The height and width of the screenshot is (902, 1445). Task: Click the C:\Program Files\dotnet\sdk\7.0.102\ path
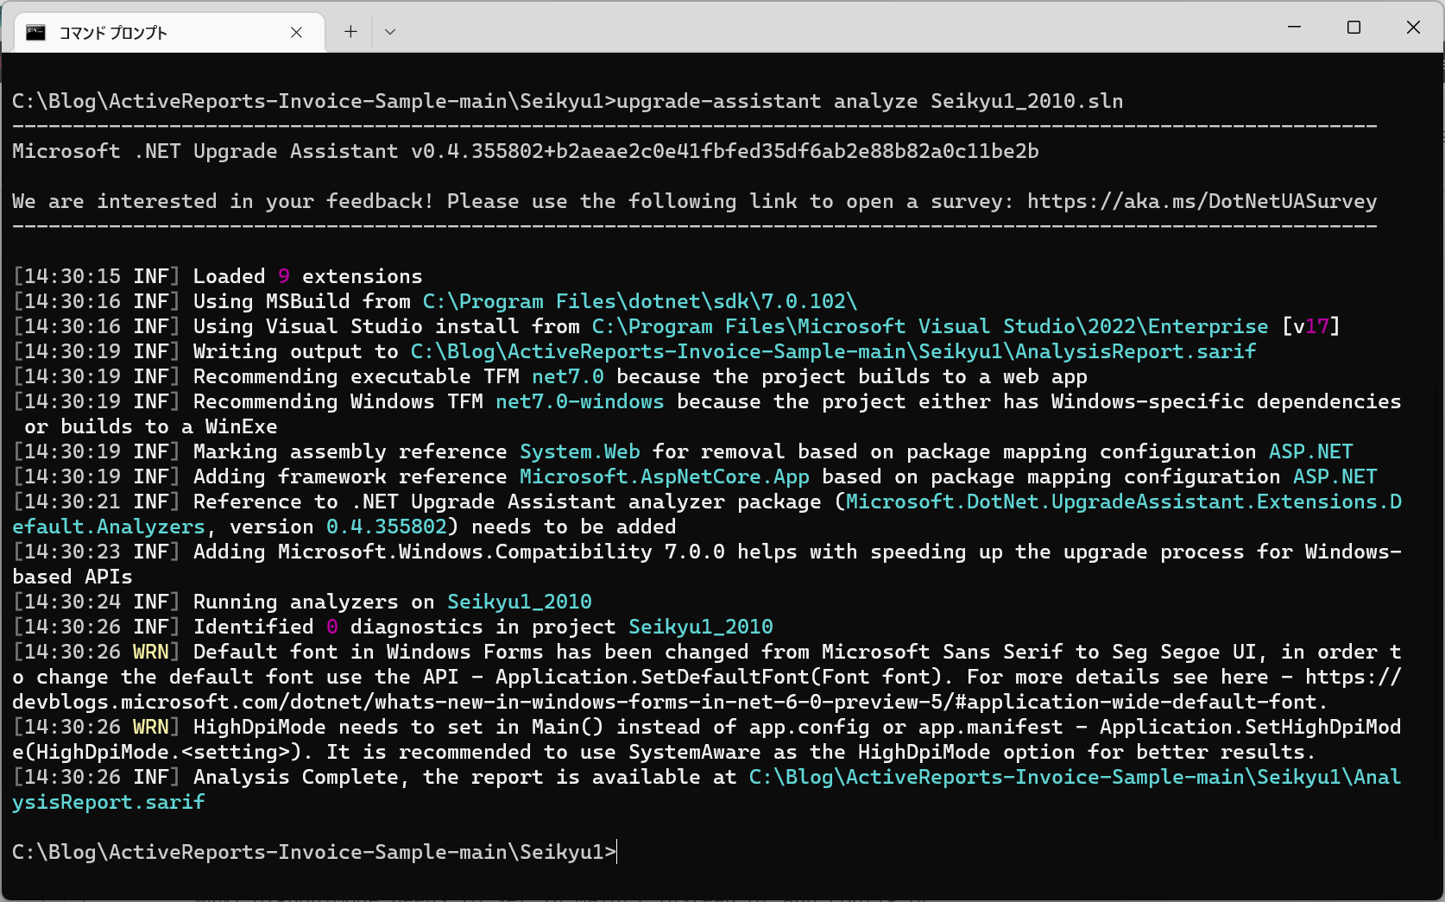pyautogui.click(x=640, y=301)
